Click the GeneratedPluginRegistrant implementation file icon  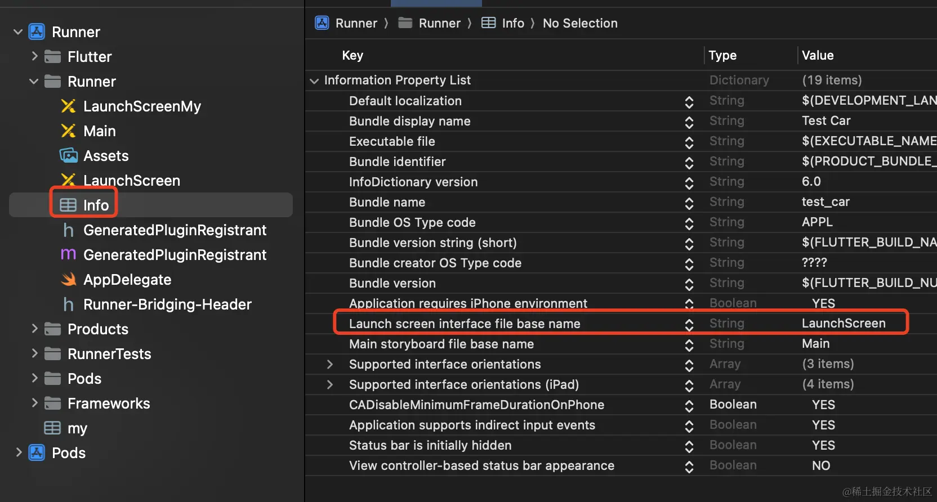69,255
